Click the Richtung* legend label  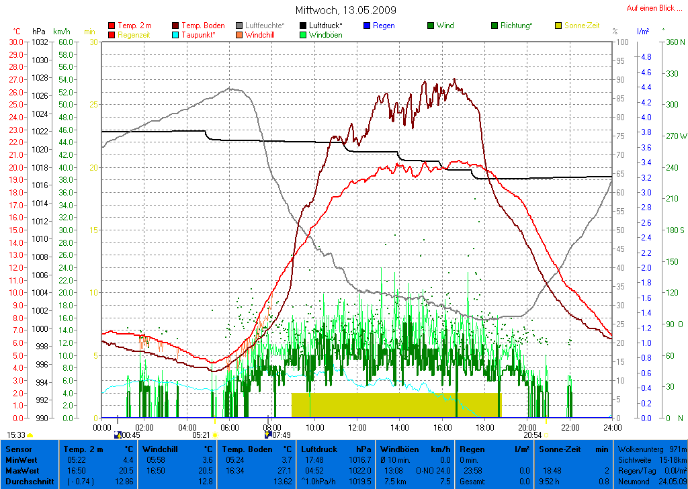[516, 26]
